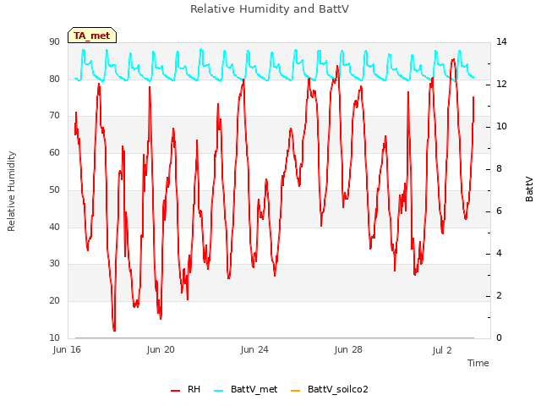The image size is (541, 406).
Task: Click the 20 tick on humidity axis
Action: click(x=54, y=301)
